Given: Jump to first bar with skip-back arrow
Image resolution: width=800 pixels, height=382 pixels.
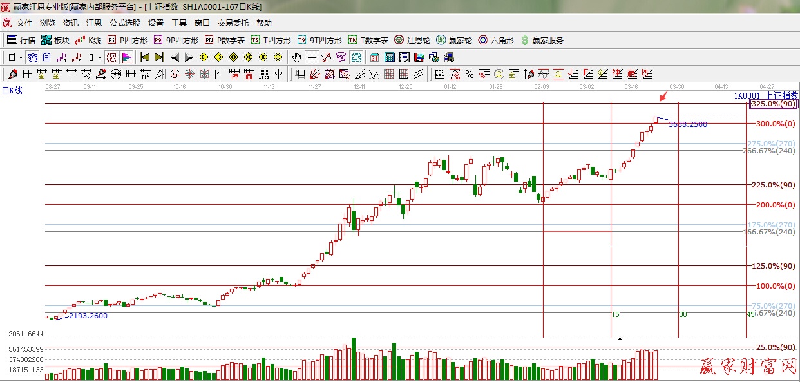Looking at the screenshot, I should [x=144, y=57].
